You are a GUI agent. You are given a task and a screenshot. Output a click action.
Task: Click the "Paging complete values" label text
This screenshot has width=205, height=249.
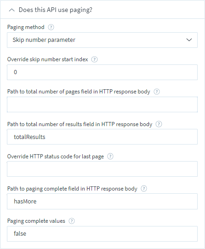coord(36,221)
